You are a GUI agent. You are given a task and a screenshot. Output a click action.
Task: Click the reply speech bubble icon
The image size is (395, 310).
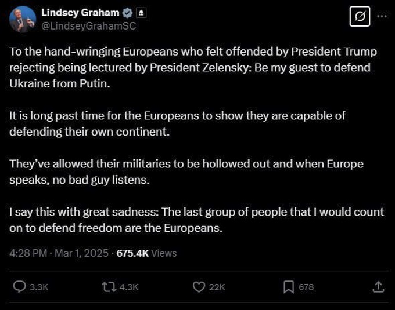(19, 287)
